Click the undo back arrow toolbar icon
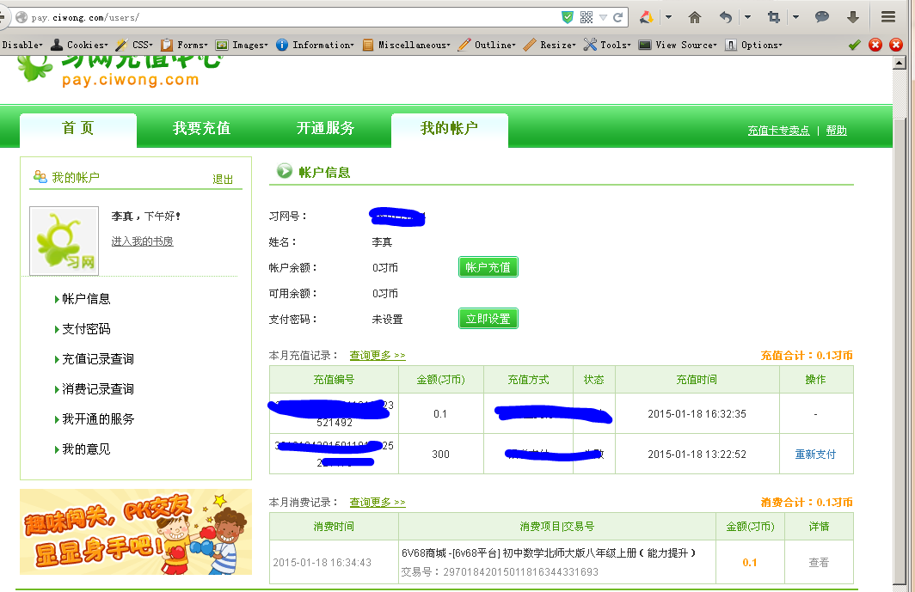This screenshot has width=915, height=592. (x=725, y=17)
